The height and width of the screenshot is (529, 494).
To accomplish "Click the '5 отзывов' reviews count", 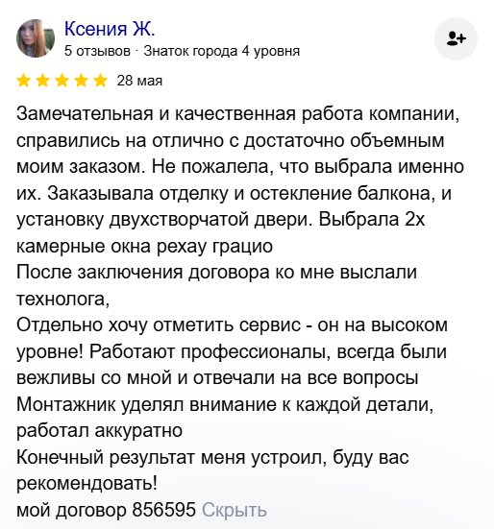I will click(x=97, y=51).
